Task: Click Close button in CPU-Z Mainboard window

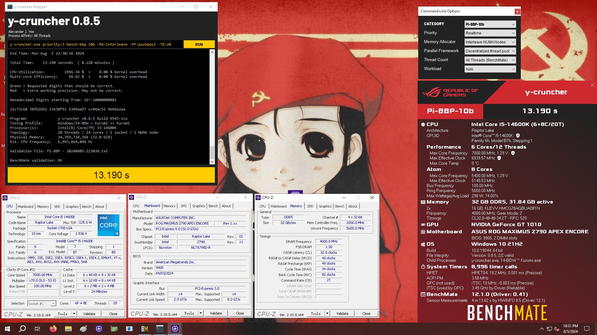Action: [240, 313]
